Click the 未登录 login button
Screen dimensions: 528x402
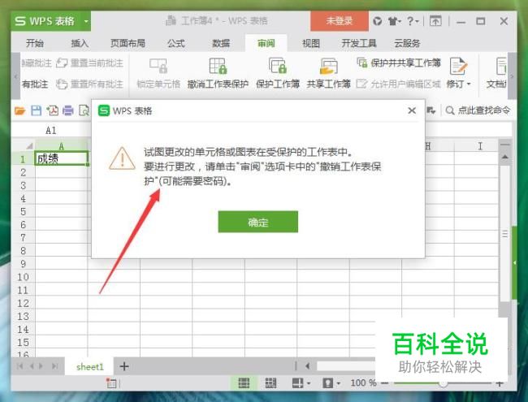point(340,21)
